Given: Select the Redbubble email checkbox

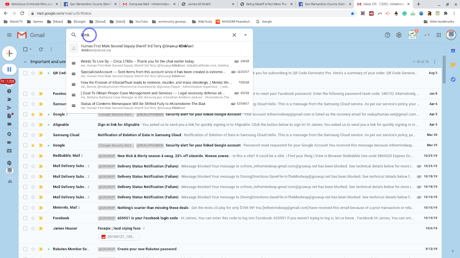Looking at the screenshot, I should click(x=25, y=156).
